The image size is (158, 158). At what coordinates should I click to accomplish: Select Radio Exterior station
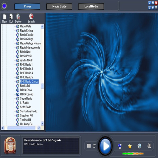point(27,35)
